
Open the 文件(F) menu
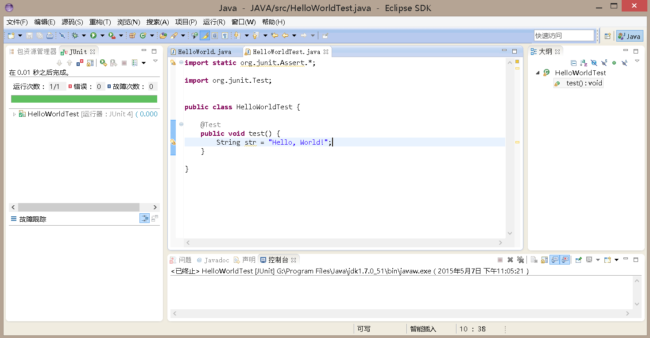point(17,22)
